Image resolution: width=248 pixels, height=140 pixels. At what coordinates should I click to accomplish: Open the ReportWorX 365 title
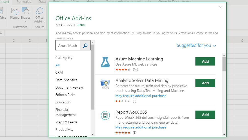(131, 112)
